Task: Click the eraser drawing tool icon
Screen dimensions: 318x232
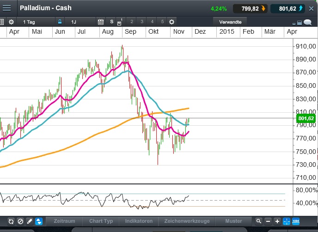Action: [x=29, y=221]
